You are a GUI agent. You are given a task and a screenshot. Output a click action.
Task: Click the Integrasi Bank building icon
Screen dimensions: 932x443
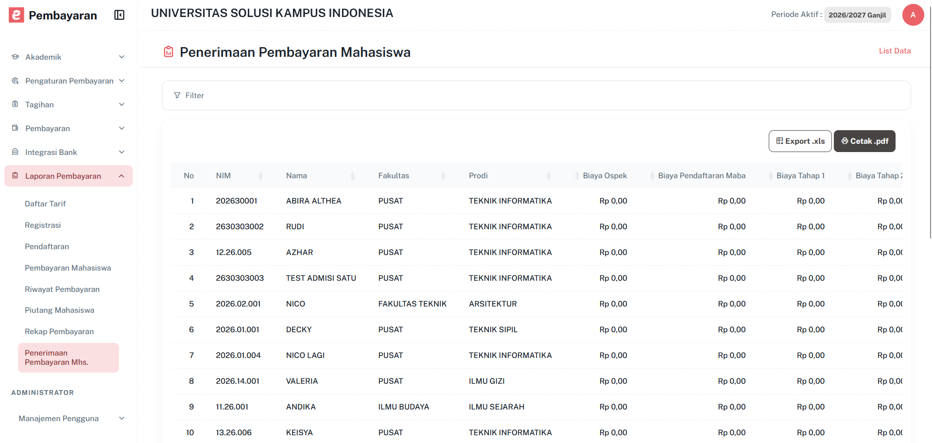pyautogui.click(x=15, y=152)
